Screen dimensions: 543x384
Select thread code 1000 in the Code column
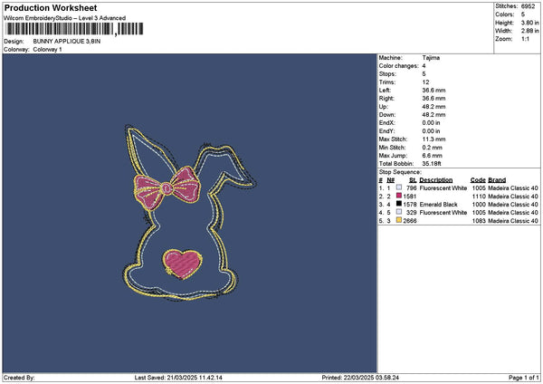(x=479, y=205)
